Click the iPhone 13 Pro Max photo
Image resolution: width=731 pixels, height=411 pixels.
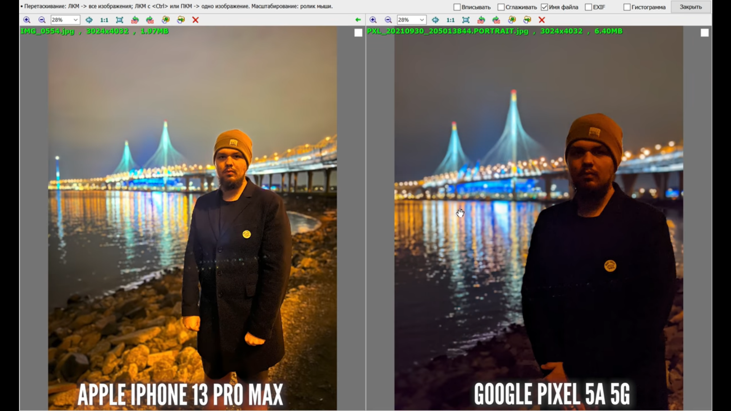pos(192,218)
